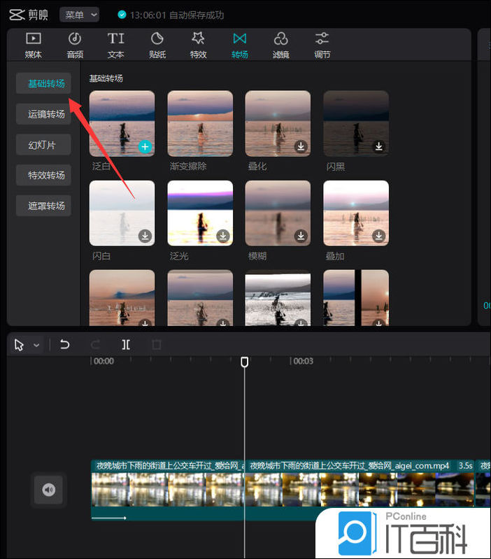This screenshot has width=491, height=559.
Task: Select the 泛光 transition thumbnail
Action: (x=200, y=213)
